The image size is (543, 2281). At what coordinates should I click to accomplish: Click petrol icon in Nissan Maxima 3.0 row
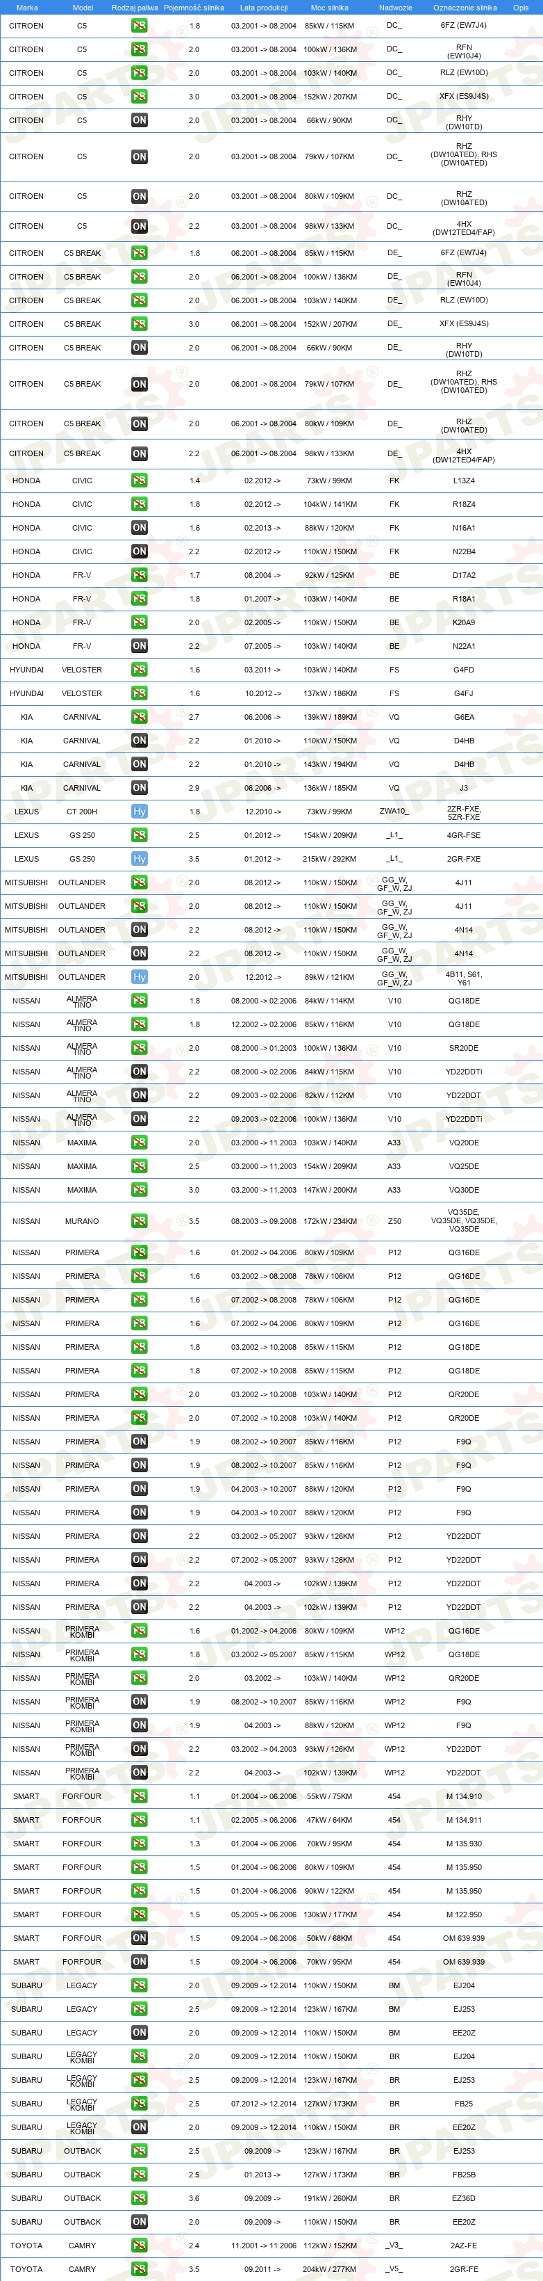(139, 1190)
